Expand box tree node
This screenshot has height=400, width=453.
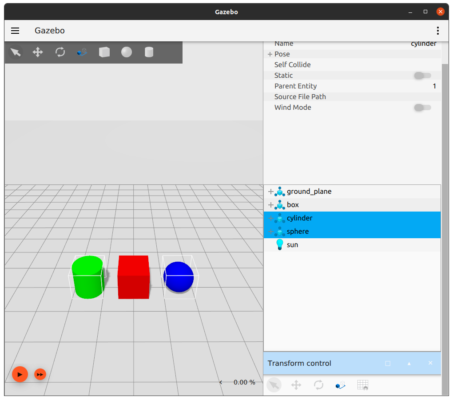point(271,205)
